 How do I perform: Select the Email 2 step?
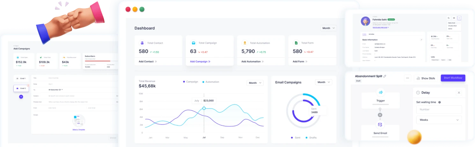tap(21, 88)
